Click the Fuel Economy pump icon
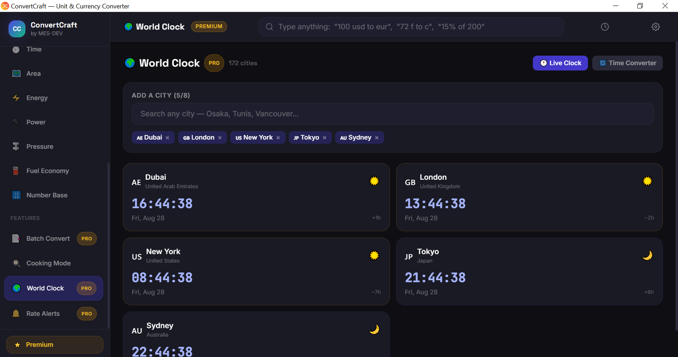This screenshot has height=357, width=678. pyautogui.click(x=16, y=171)
